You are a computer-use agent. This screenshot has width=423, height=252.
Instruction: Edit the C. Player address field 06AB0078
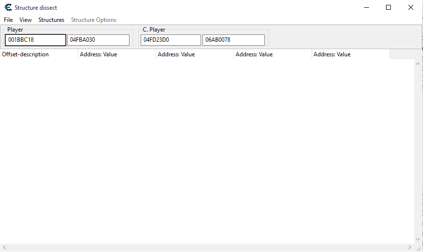233,40
